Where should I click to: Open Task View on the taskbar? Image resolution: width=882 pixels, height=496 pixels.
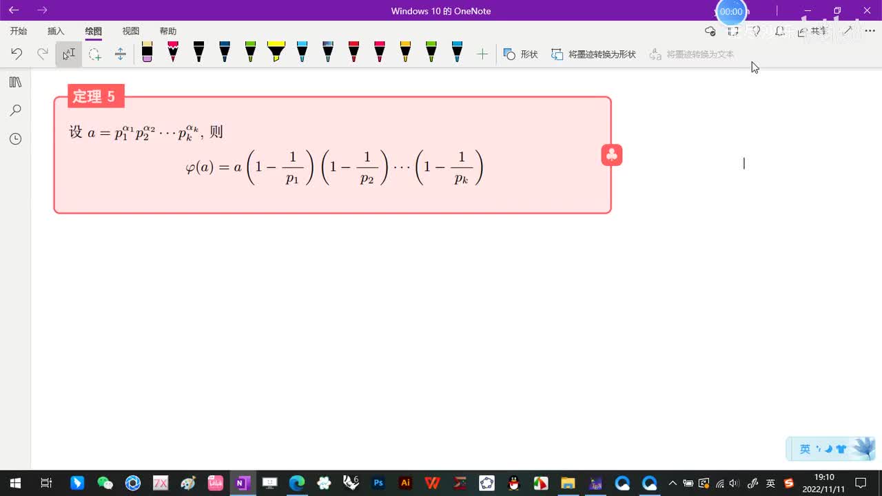[x=46, y=483]
